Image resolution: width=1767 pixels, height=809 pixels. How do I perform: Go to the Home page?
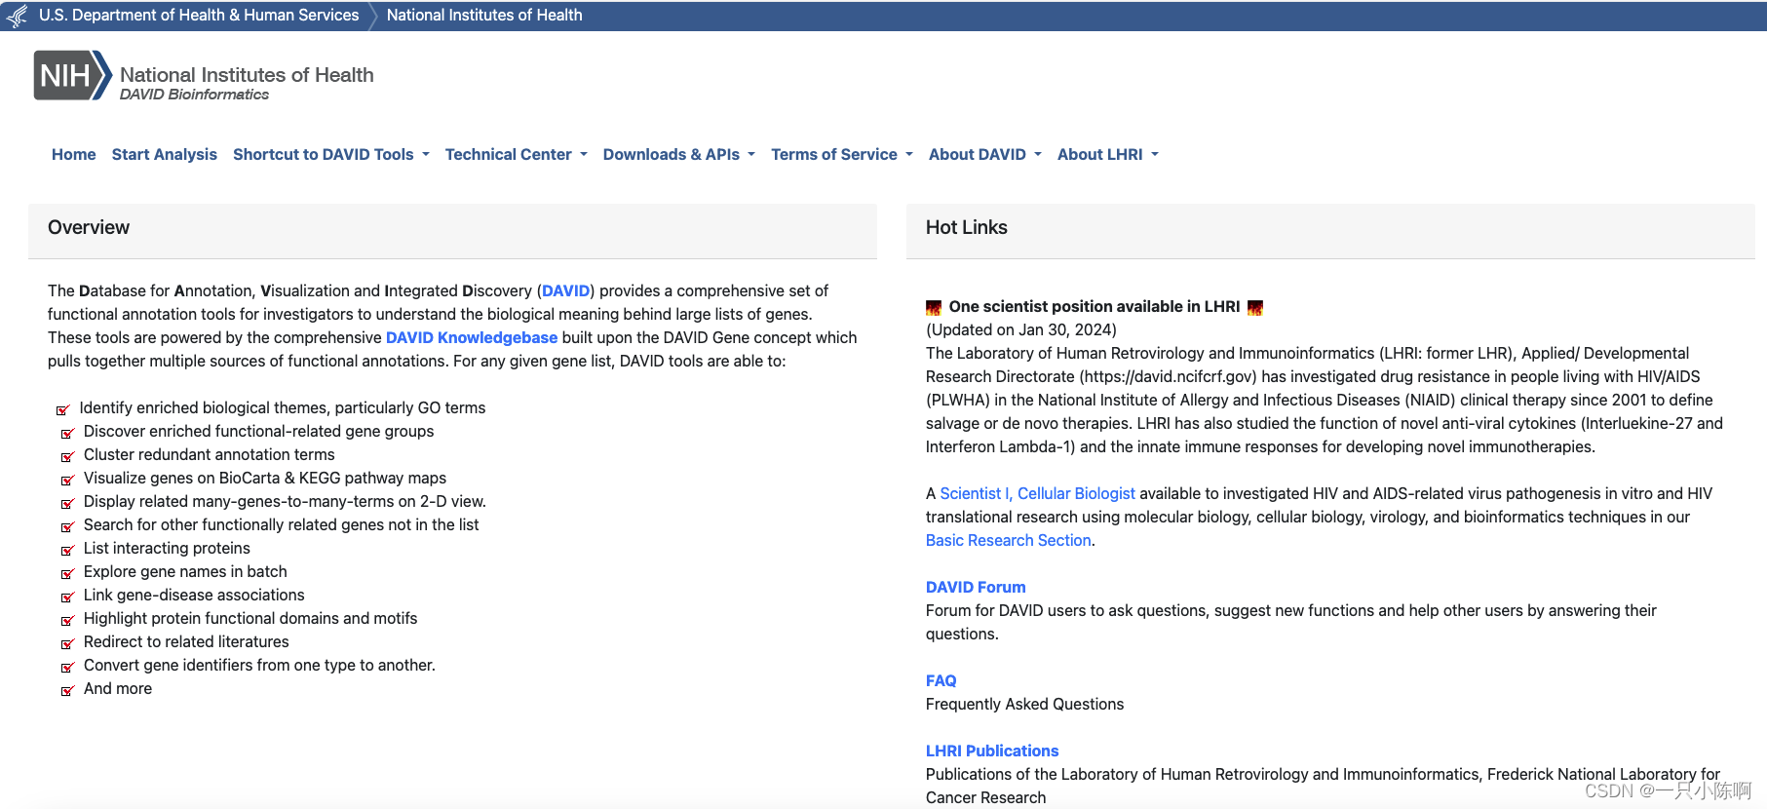(x=74, y=154)
